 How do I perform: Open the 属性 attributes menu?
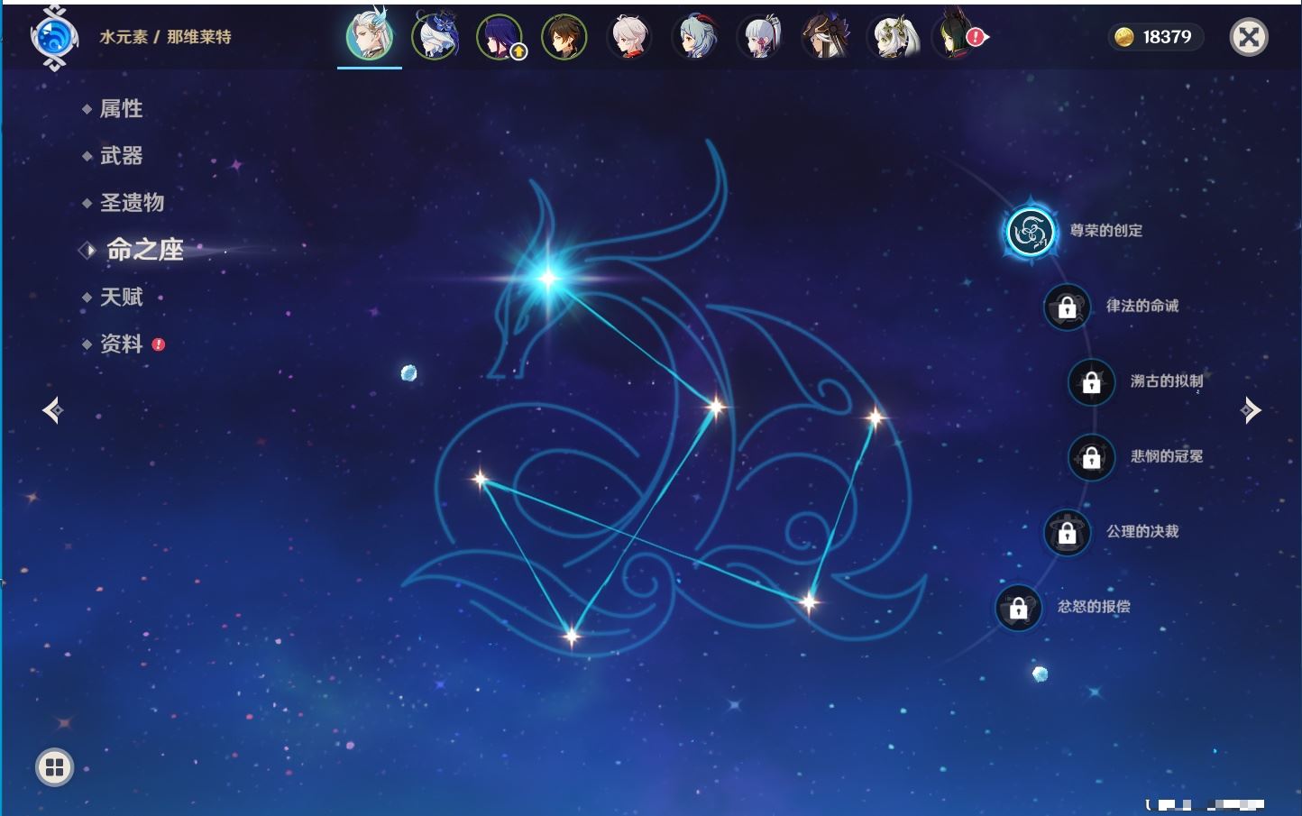coord(121,109)
